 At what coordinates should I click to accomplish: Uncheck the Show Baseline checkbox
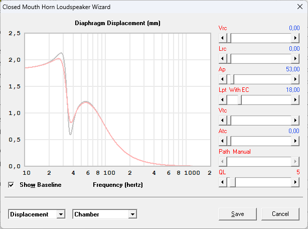pyautogui.click(x=11, y=185)
